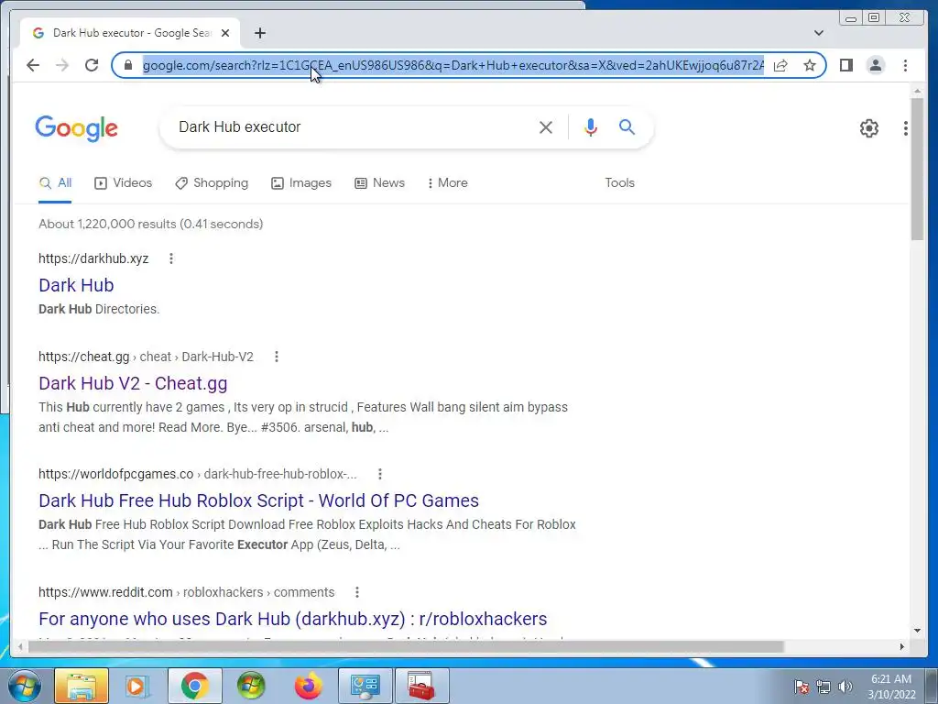
Task: Open the Windows Start menu
Action: tap(25, 686)
